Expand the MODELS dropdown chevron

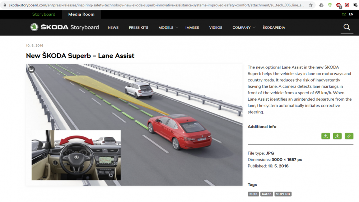177,28
